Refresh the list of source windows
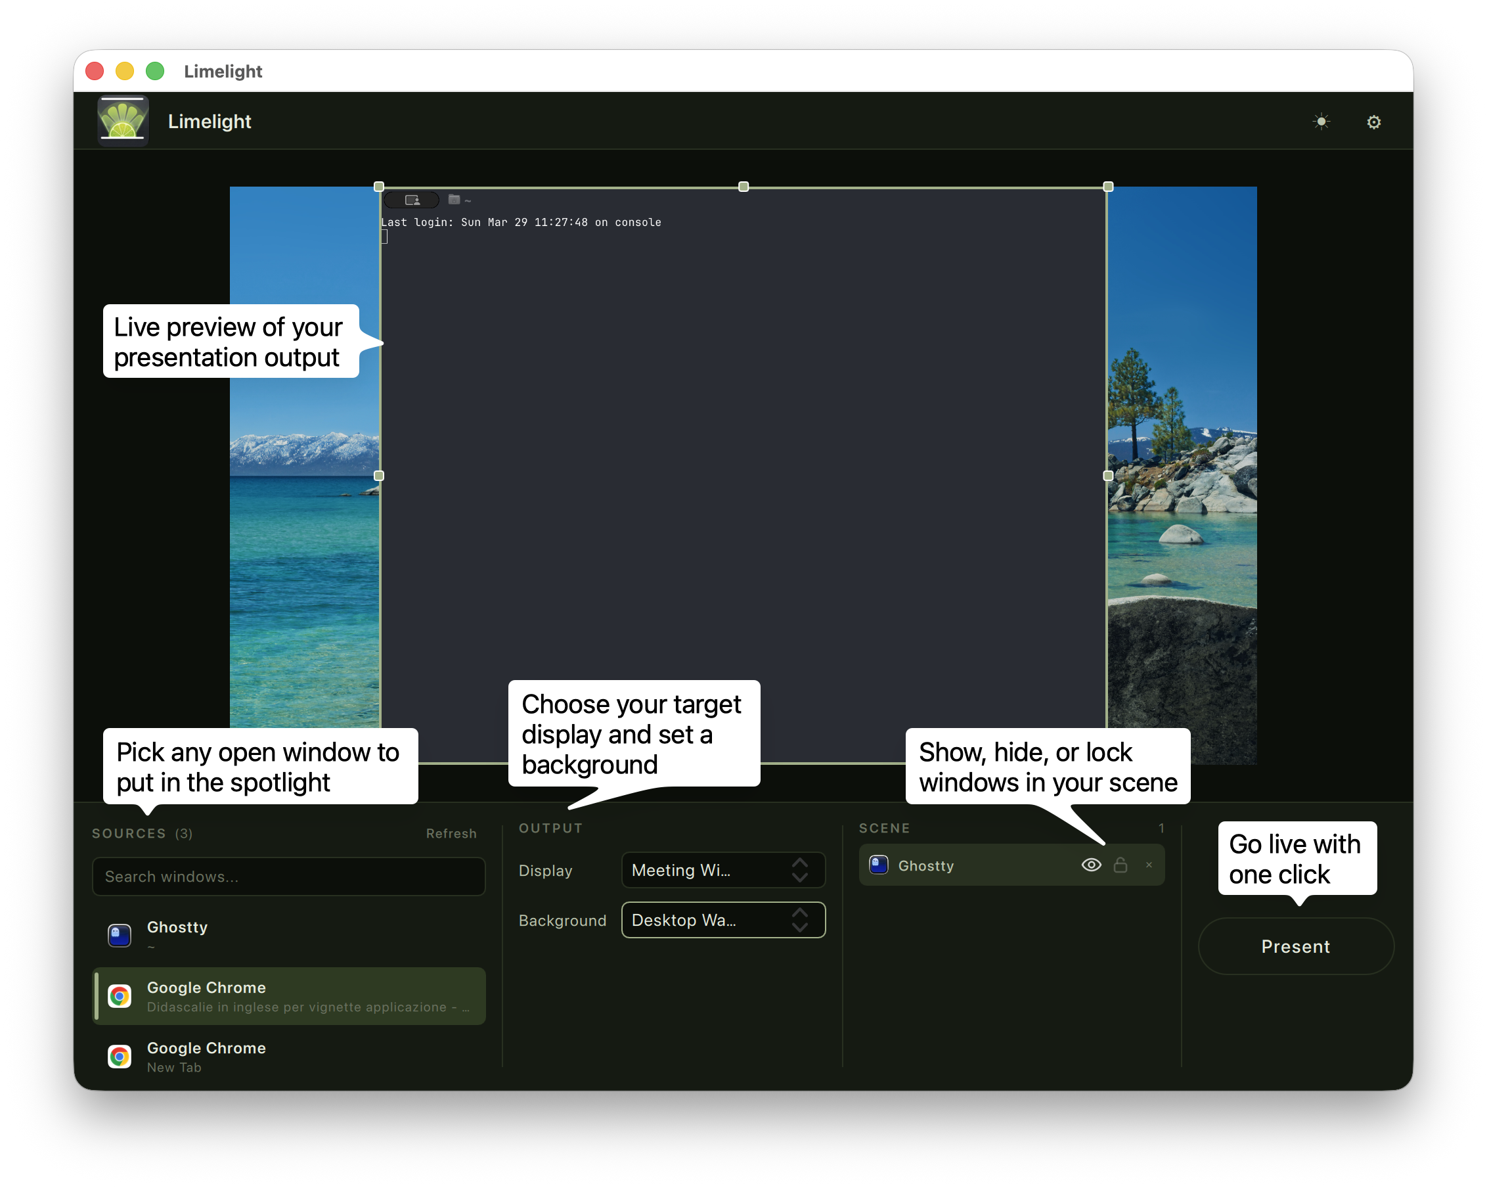1487x1188 pixels. pyautogui.click(x=451, y=833)
